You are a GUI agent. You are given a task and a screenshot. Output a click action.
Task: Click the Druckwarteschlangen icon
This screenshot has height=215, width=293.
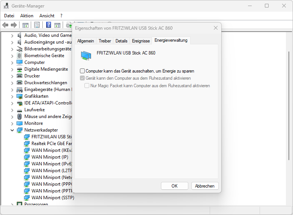[20, 83]
